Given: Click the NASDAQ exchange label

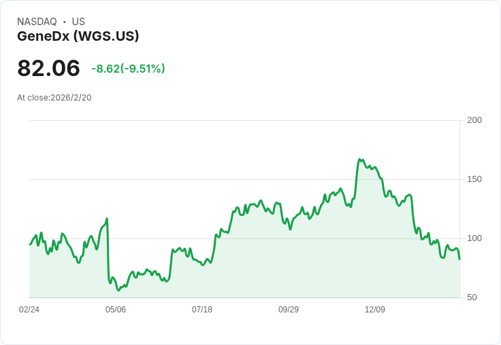Looking at the screenshot, I should [37, 22].
